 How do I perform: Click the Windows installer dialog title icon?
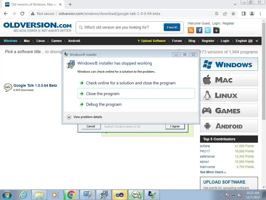pos(66,54)
